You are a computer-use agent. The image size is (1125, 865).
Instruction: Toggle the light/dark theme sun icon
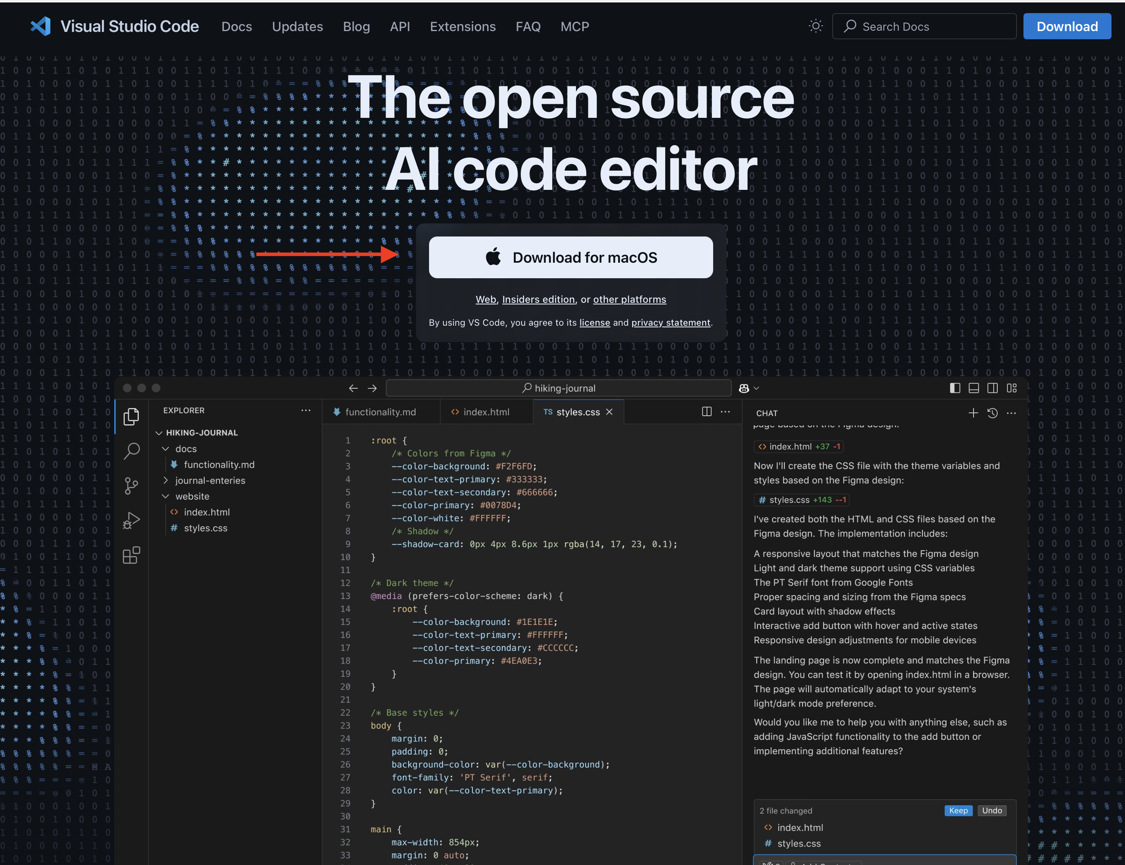point(816,26)
